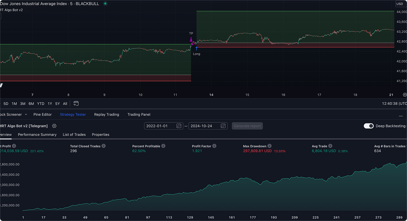This screenshot has height=221, width=407.
Task: Switch to the Pine Editor tab
Action: [42, 114]
